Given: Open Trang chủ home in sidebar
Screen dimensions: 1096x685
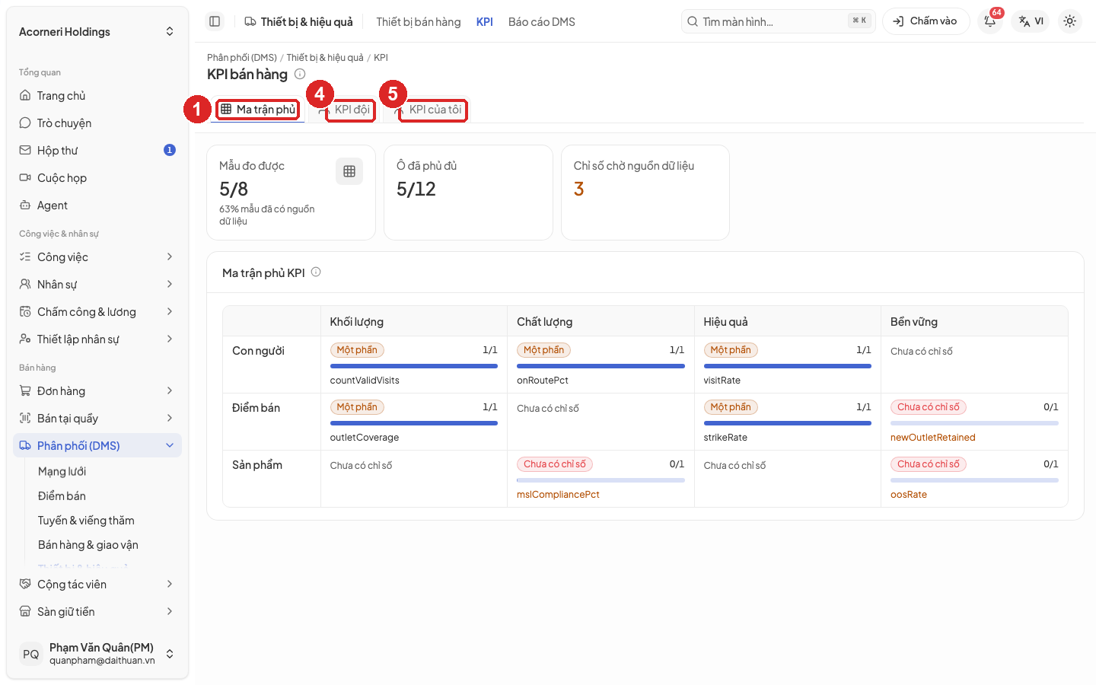Looking at the screenshot, I should (x=97, y=96).
